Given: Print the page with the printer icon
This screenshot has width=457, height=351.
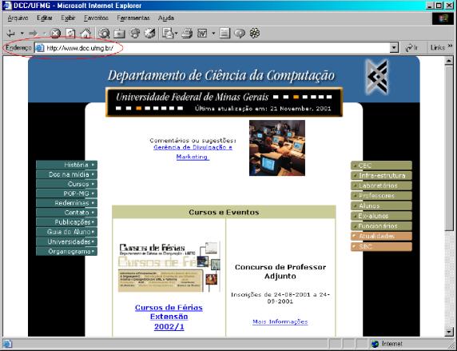Looking at the screenshot, I should click(x=187, y=34).
